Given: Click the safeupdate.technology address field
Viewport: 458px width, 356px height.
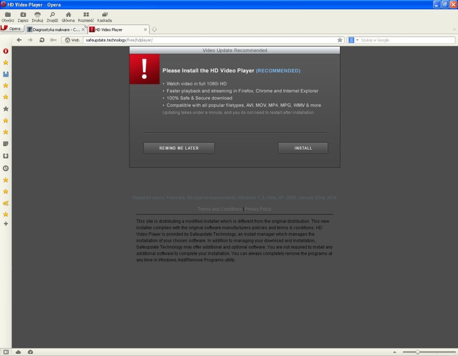Looking at the screenshot, I should [x=209, y=40].
